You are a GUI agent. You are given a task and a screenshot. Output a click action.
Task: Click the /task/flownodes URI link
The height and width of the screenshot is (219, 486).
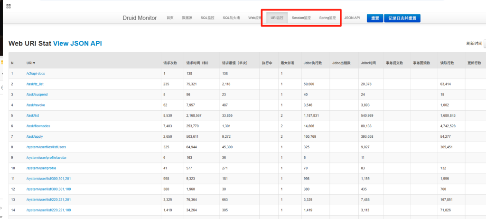(38, 126)
